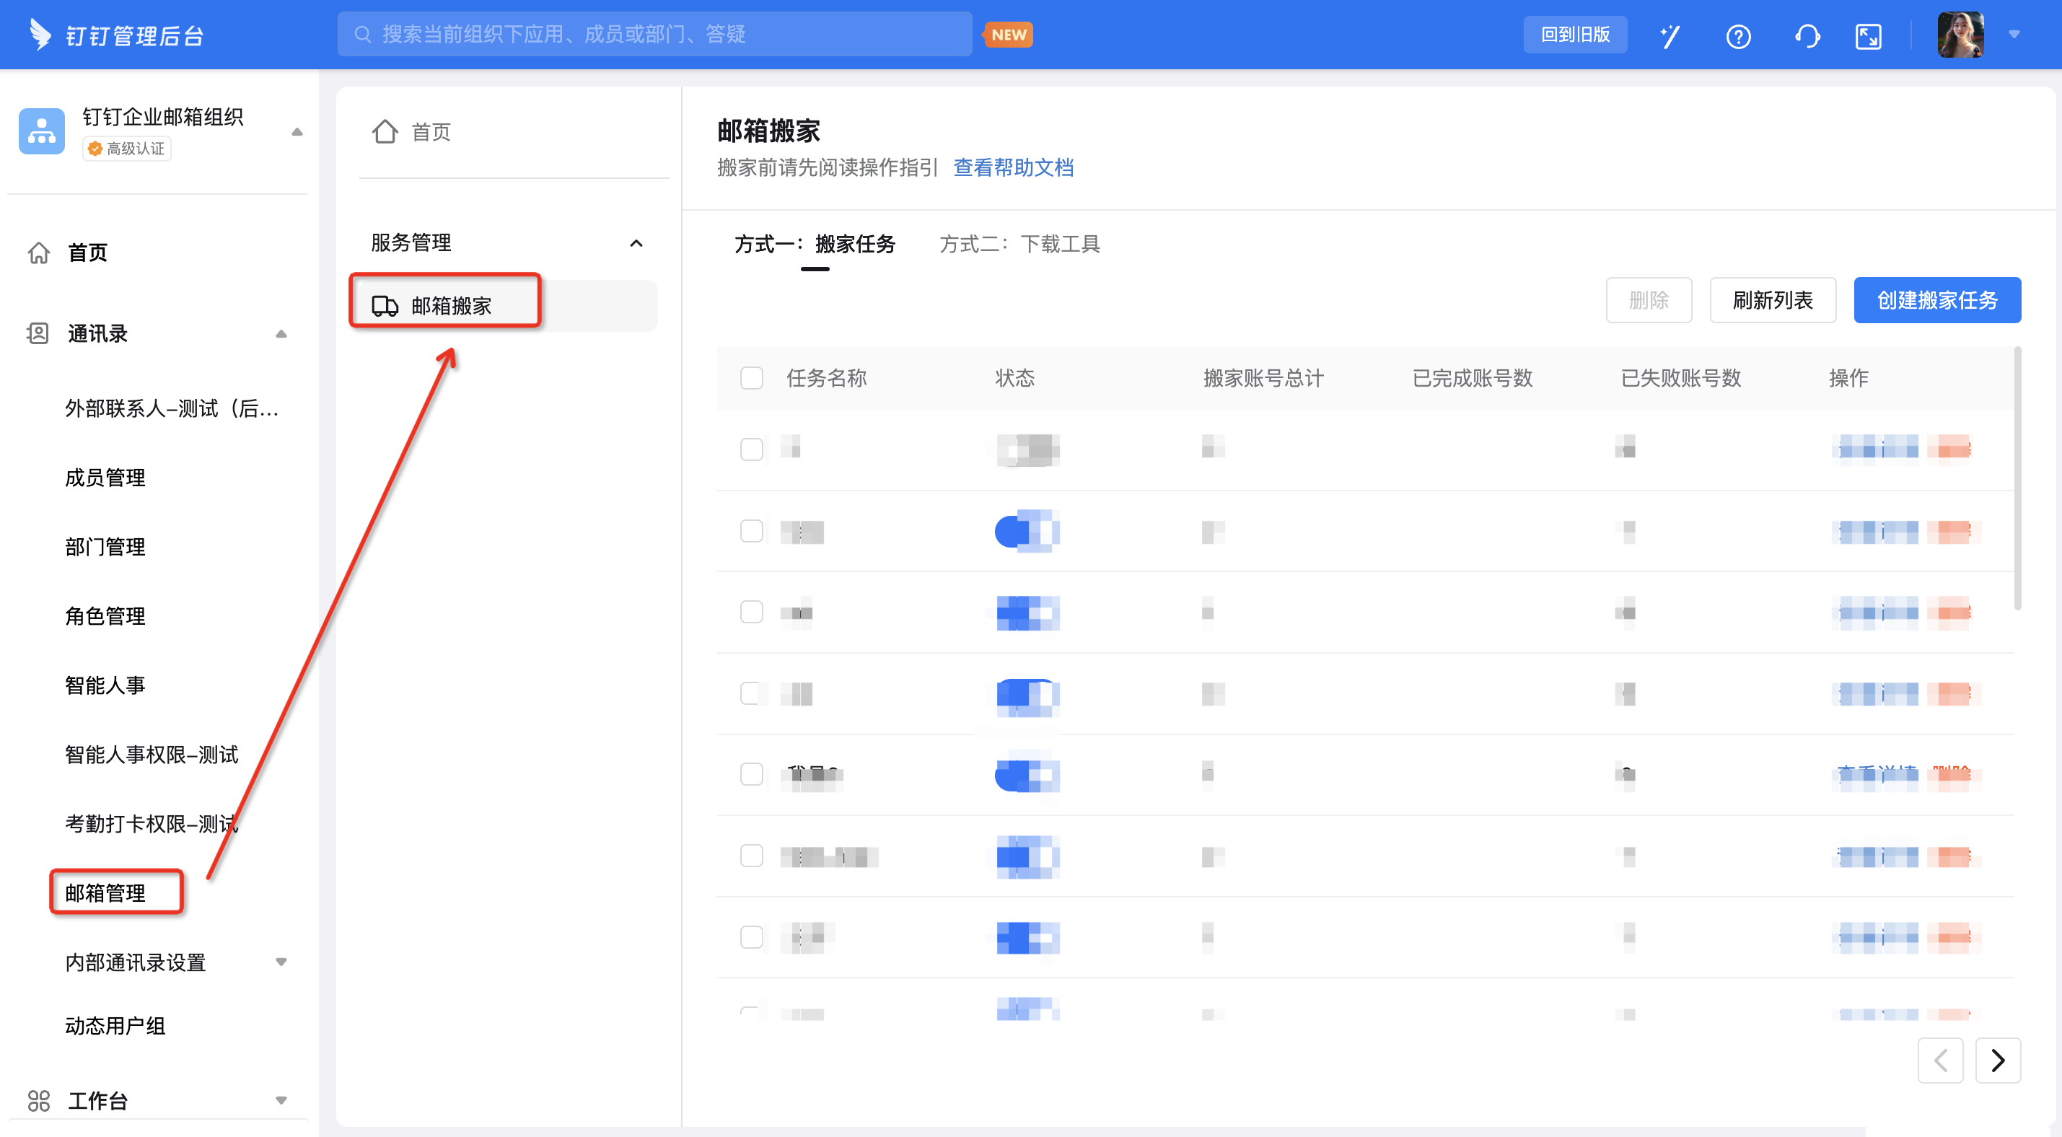Check the sixth task row checkbox

752,856
